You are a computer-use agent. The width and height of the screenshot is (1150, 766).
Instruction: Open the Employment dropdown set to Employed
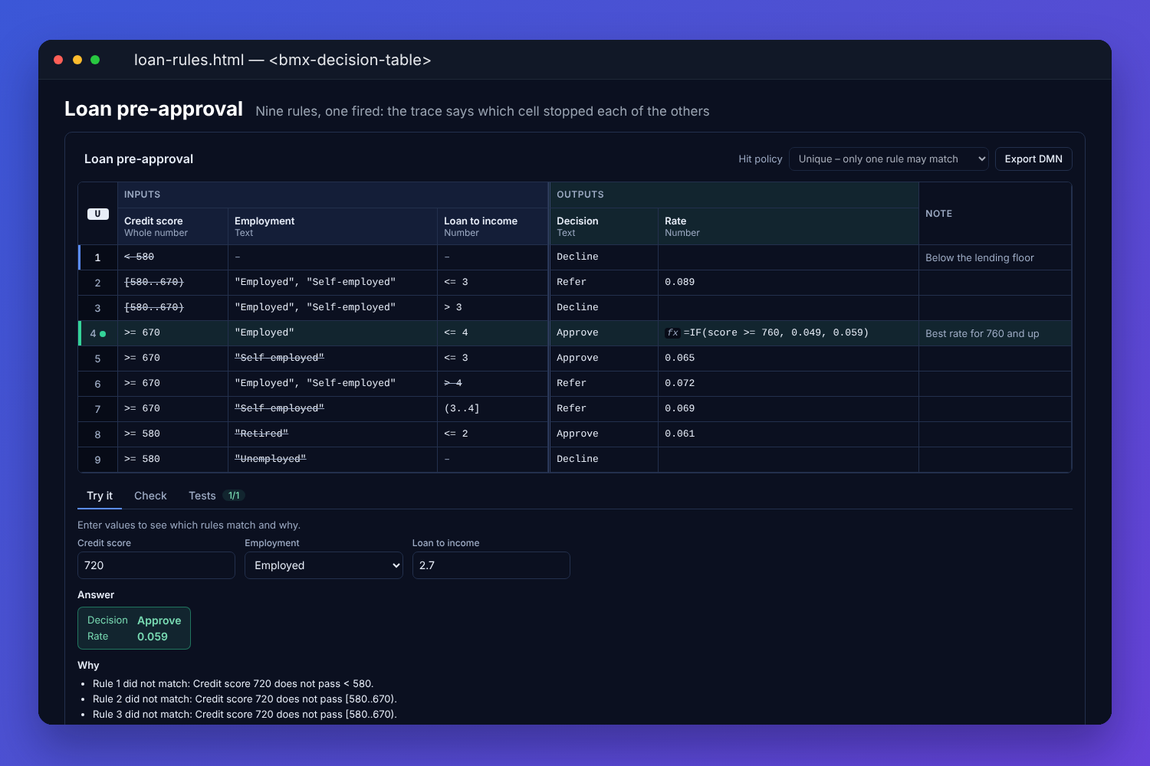click(x=324, y=565)
